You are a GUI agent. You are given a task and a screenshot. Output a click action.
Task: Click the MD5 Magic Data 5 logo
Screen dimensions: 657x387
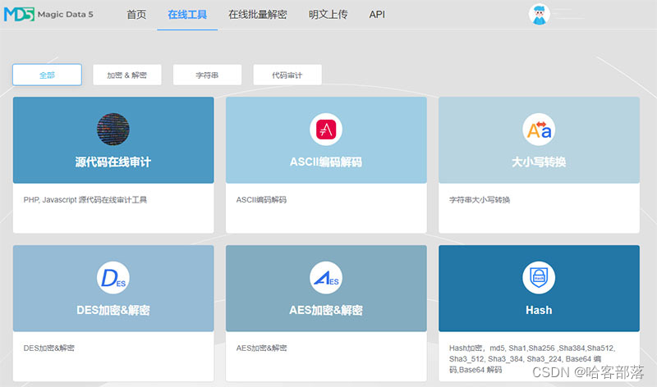48,14
